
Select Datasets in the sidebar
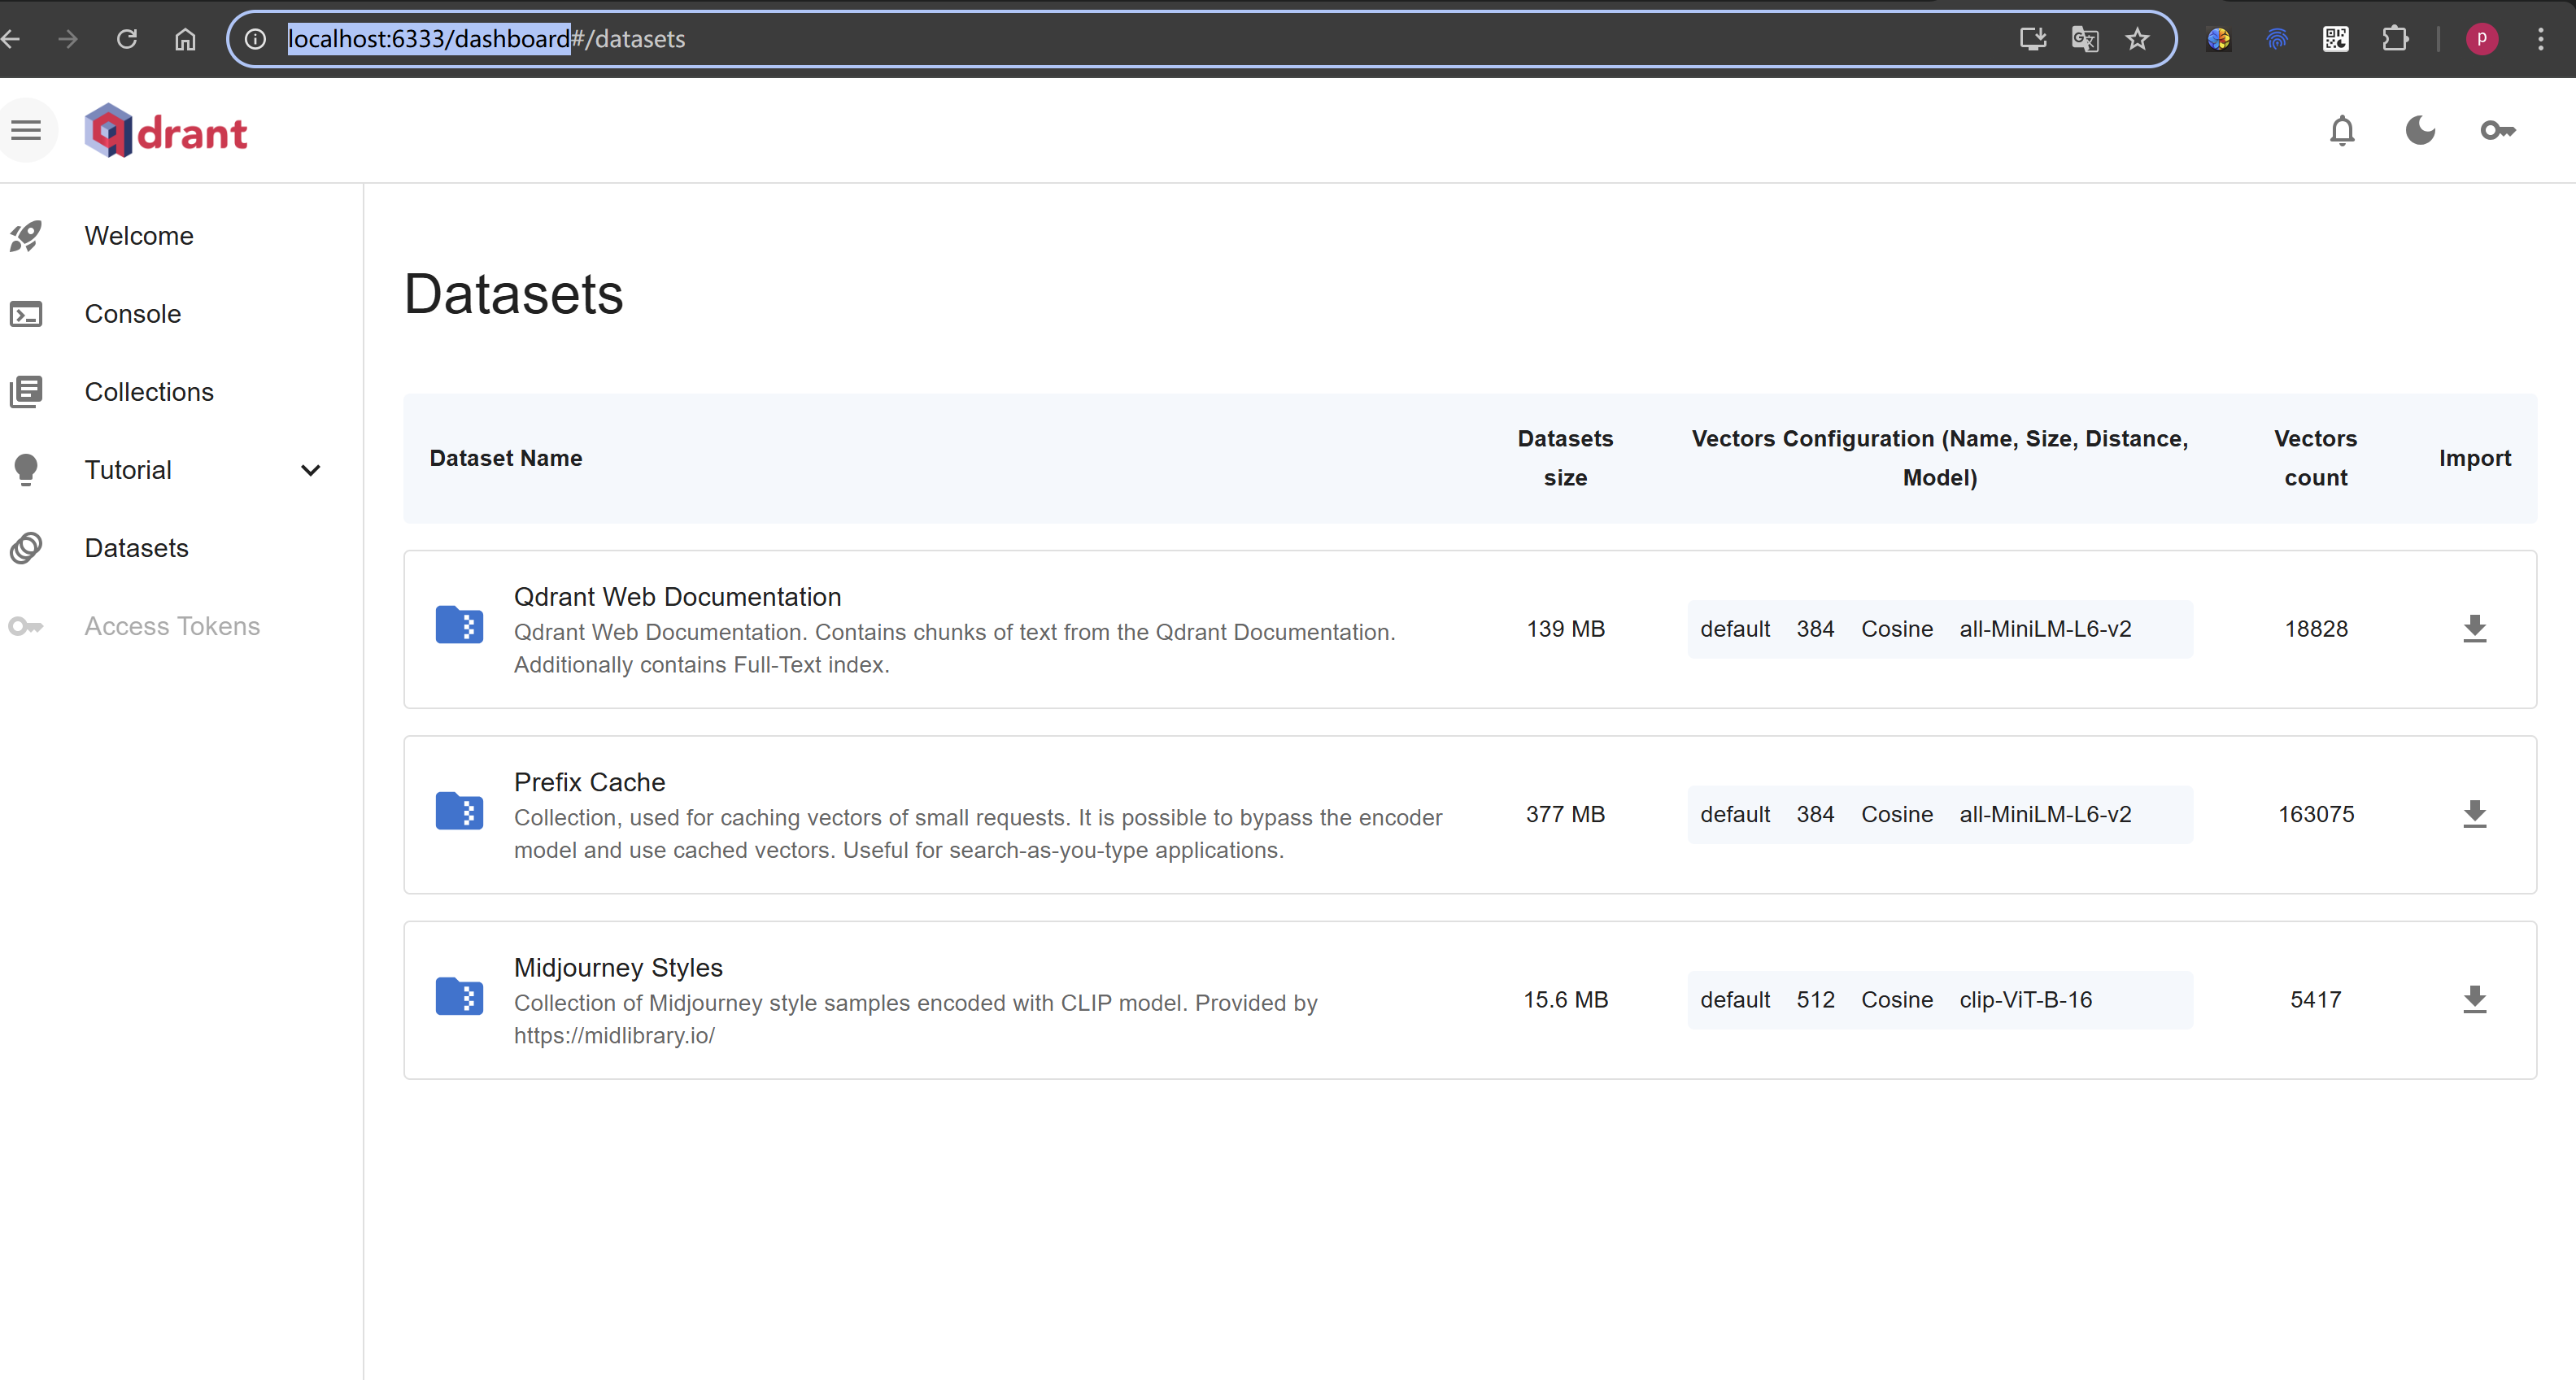(137, 548)
